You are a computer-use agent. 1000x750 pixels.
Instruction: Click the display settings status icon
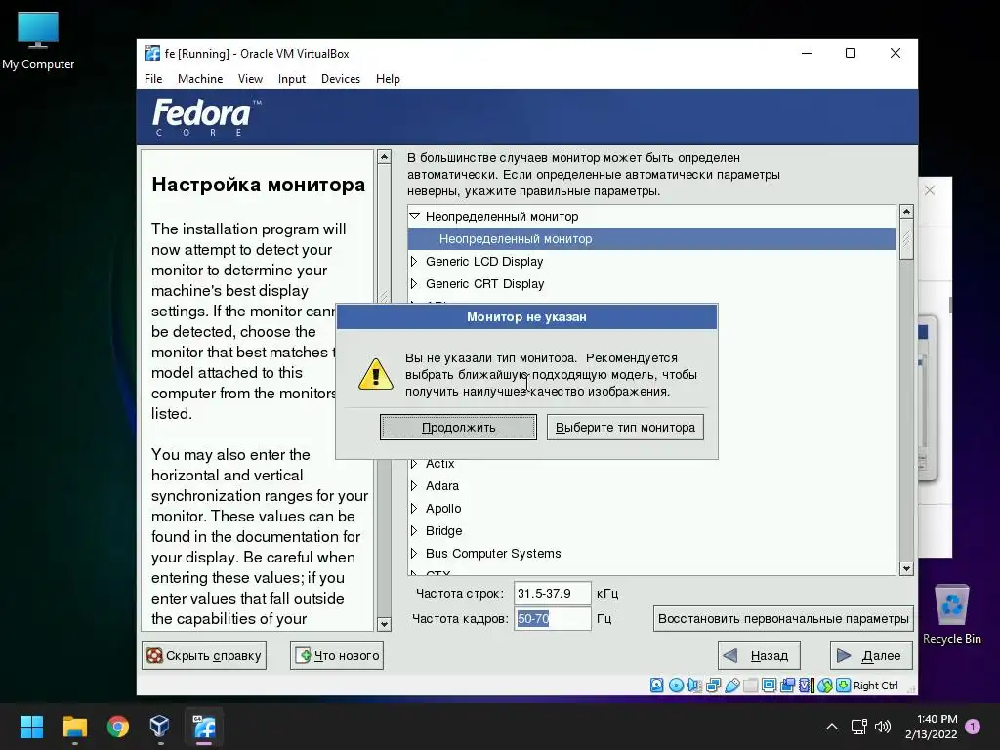[x=770, y=685]
